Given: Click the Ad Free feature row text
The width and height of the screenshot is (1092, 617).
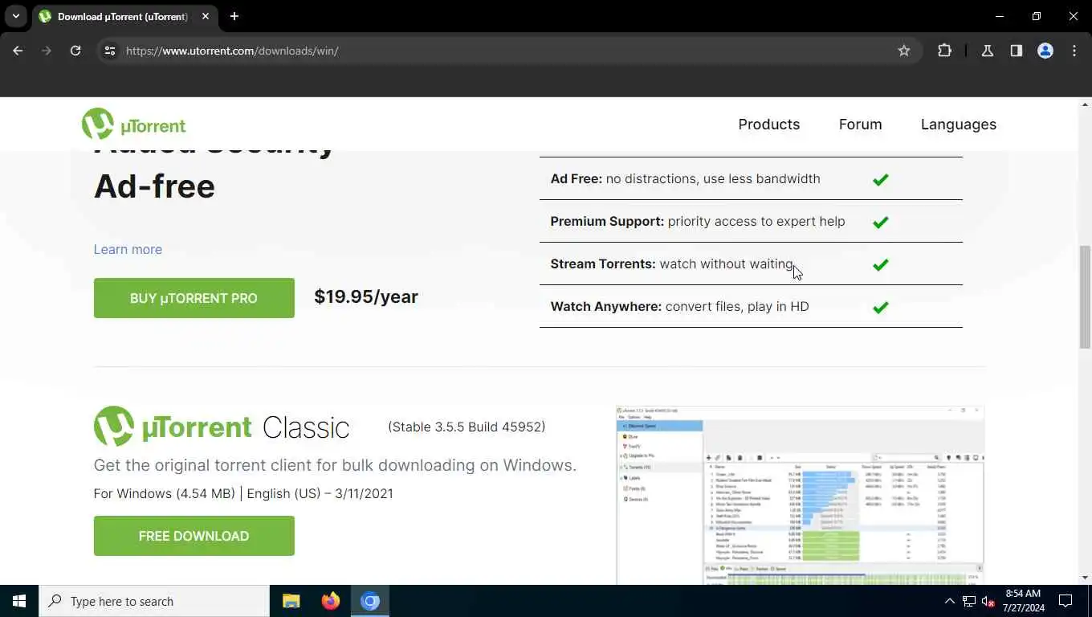Looking at the screenshot, I should (x=685, y=178).
